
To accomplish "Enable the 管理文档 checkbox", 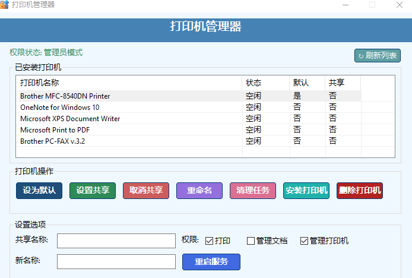I will coord(251,241).
